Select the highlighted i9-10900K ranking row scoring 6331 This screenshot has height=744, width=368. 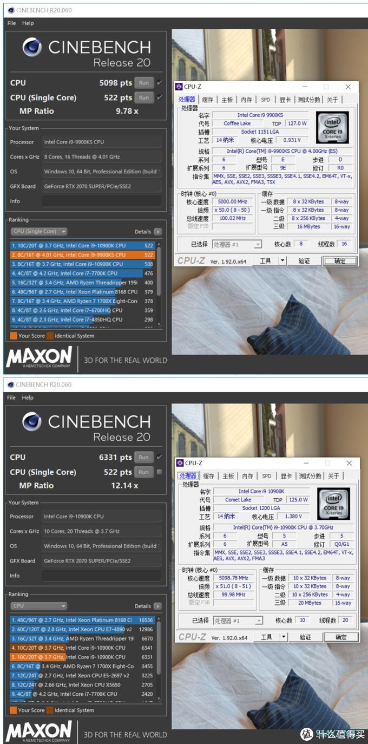82,657
